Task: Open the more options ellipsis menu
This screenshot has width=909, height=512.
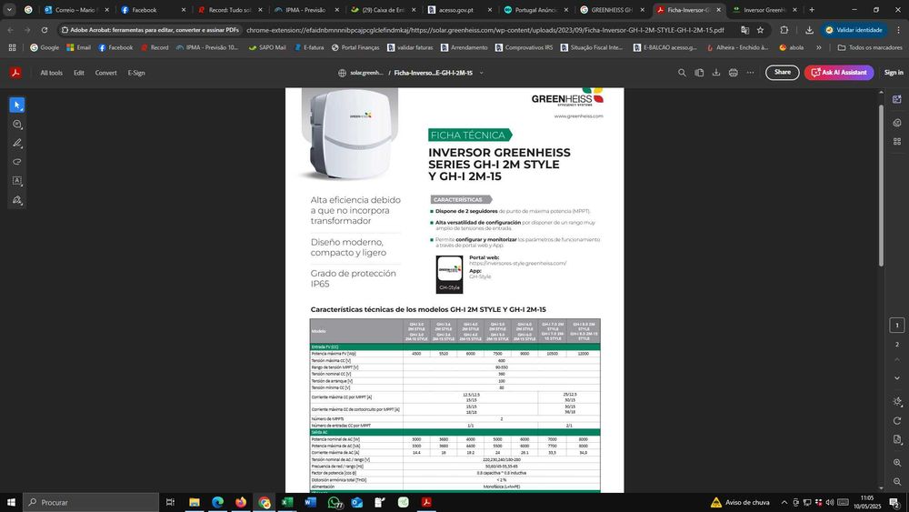Action: click(x=750, y=73)
